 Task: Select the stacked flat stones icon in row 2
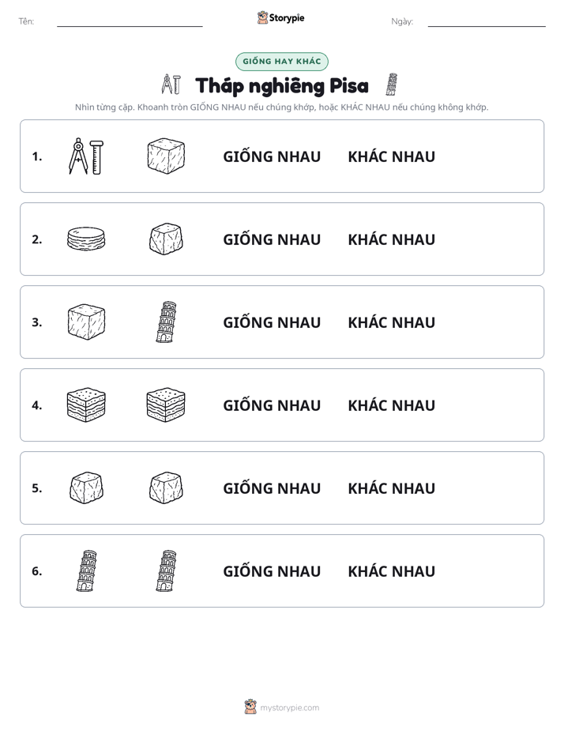pyautogui.click(x=86, y=239)
